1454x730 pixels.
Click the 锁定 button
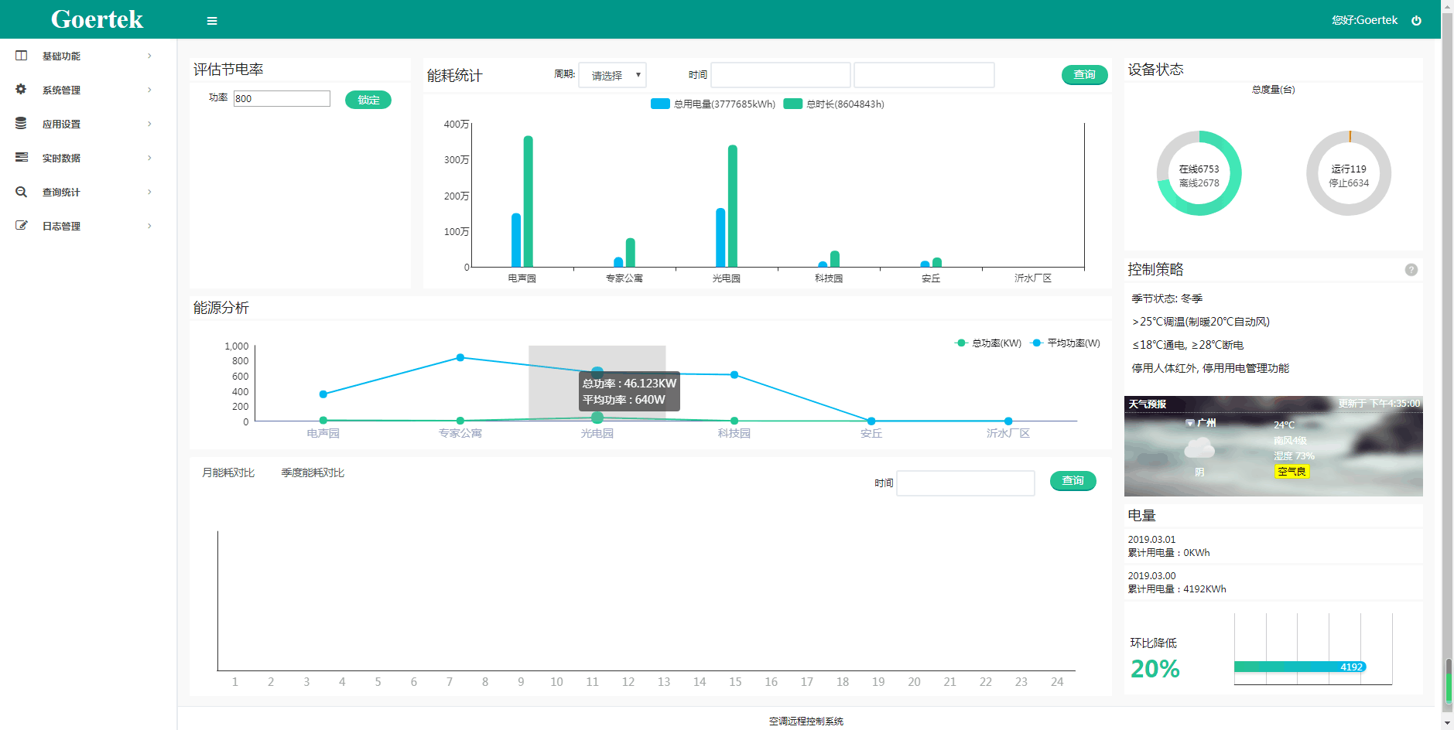(x=368, y=100)
